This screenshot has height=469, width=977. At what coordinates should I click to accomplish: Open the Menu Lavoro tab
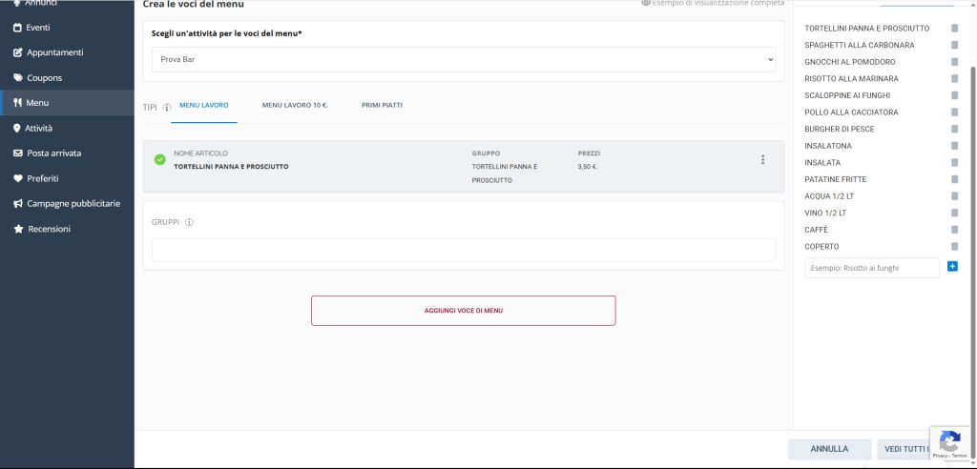coord(204,105)
